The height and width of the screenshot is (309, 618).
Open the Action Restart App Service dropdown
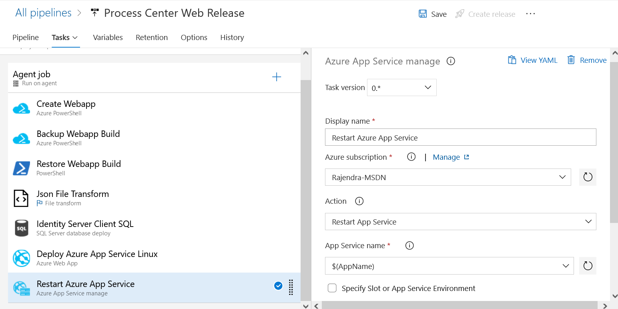pyautogui.click(x=461, y=222)
